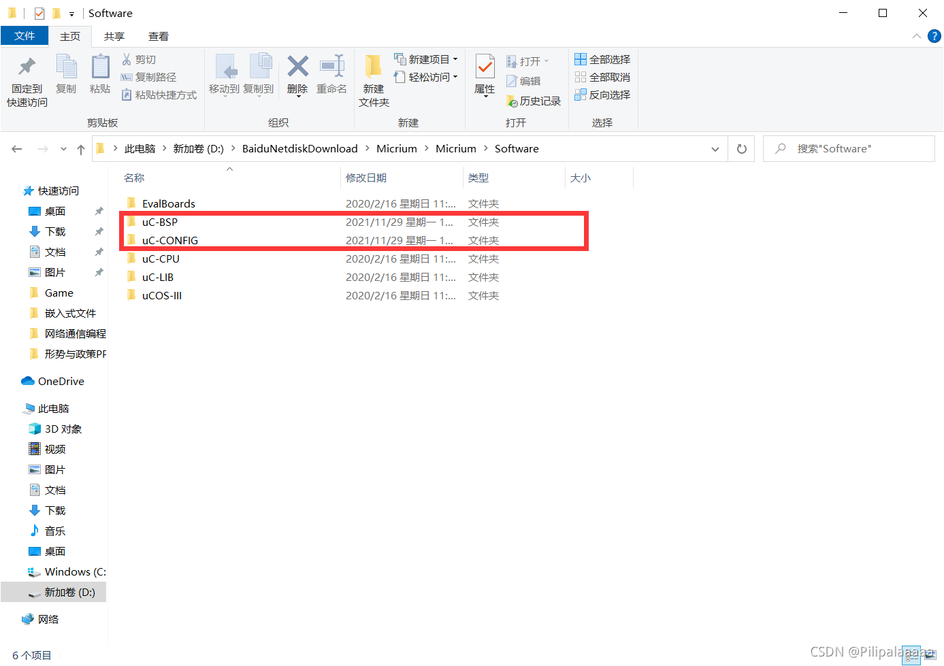Click the History ribbon item
Screen dimensions: 944x666
click(x=534, y=101)
